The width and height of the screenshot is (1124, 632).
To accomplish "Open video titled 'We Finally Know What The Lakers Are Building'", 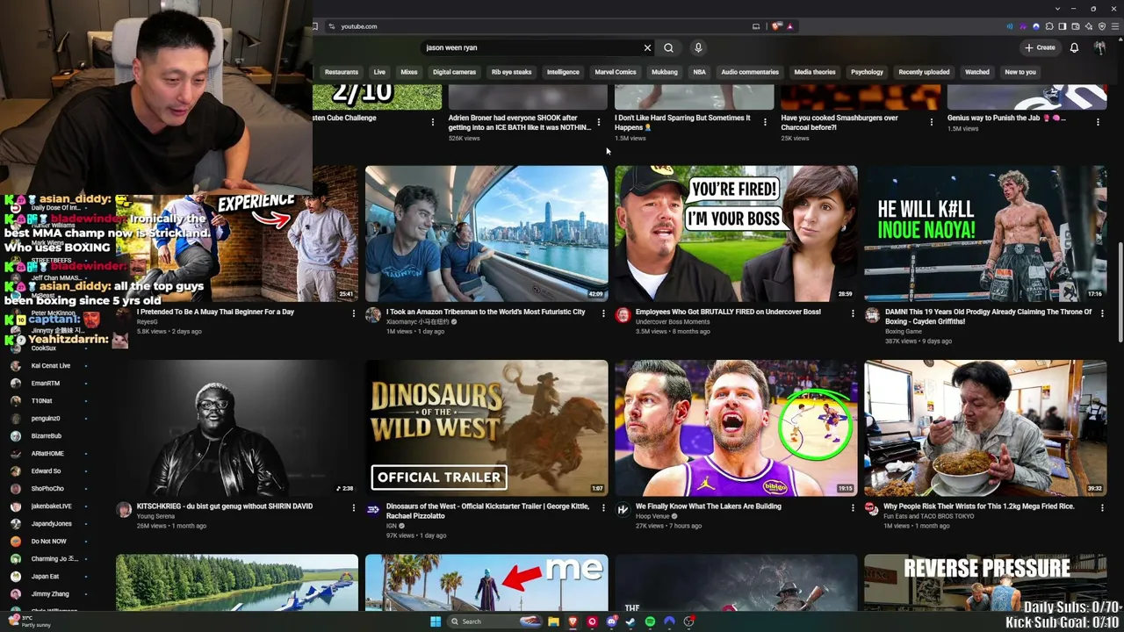I will pyautogui.click(x=709, y=506).
